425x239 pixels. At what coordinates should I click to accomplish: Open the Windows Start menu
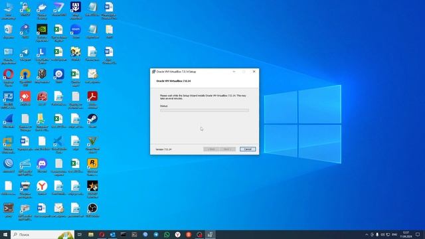point(5,234)
